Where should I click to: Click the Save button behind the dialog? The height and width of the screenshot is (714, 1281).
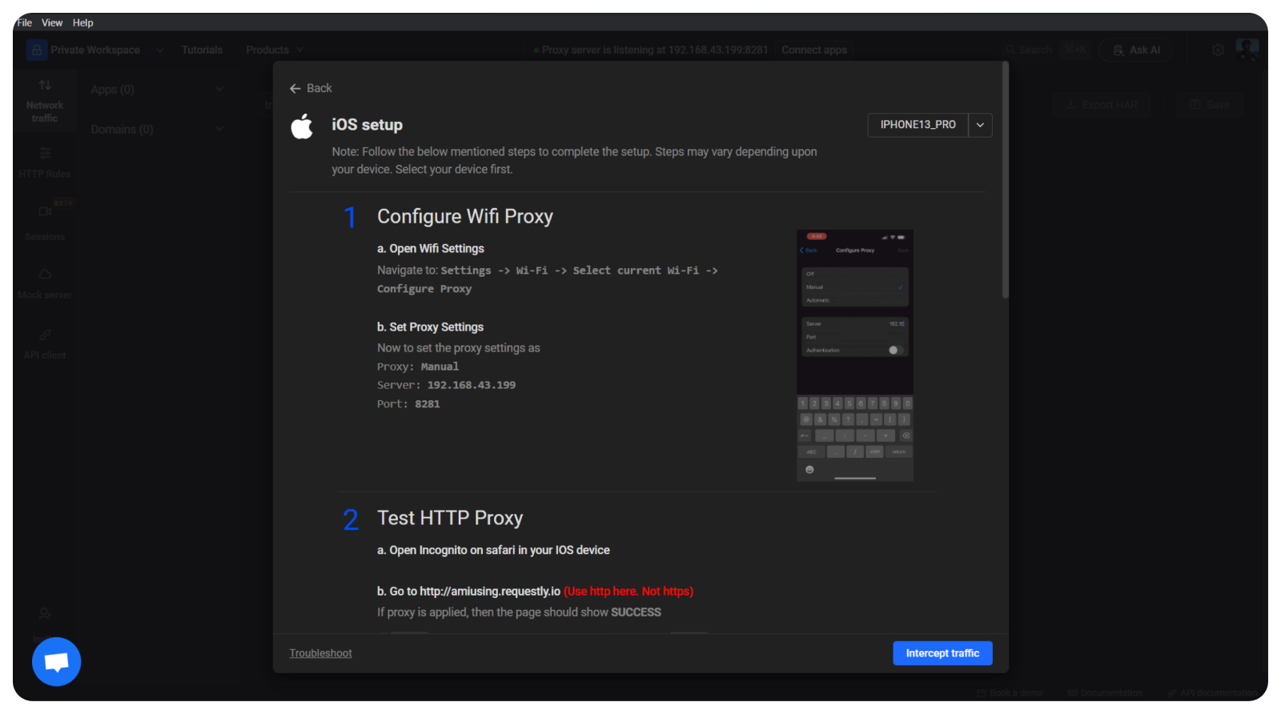pos(1210,105)
